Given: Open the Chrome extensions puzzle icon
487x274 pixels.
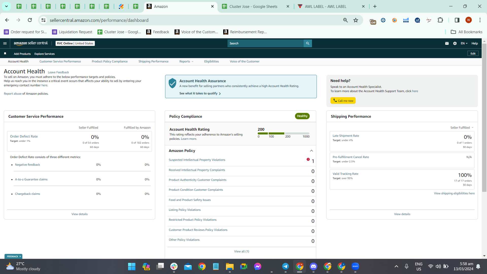Looking at the screenshot, I should (440, 20).
